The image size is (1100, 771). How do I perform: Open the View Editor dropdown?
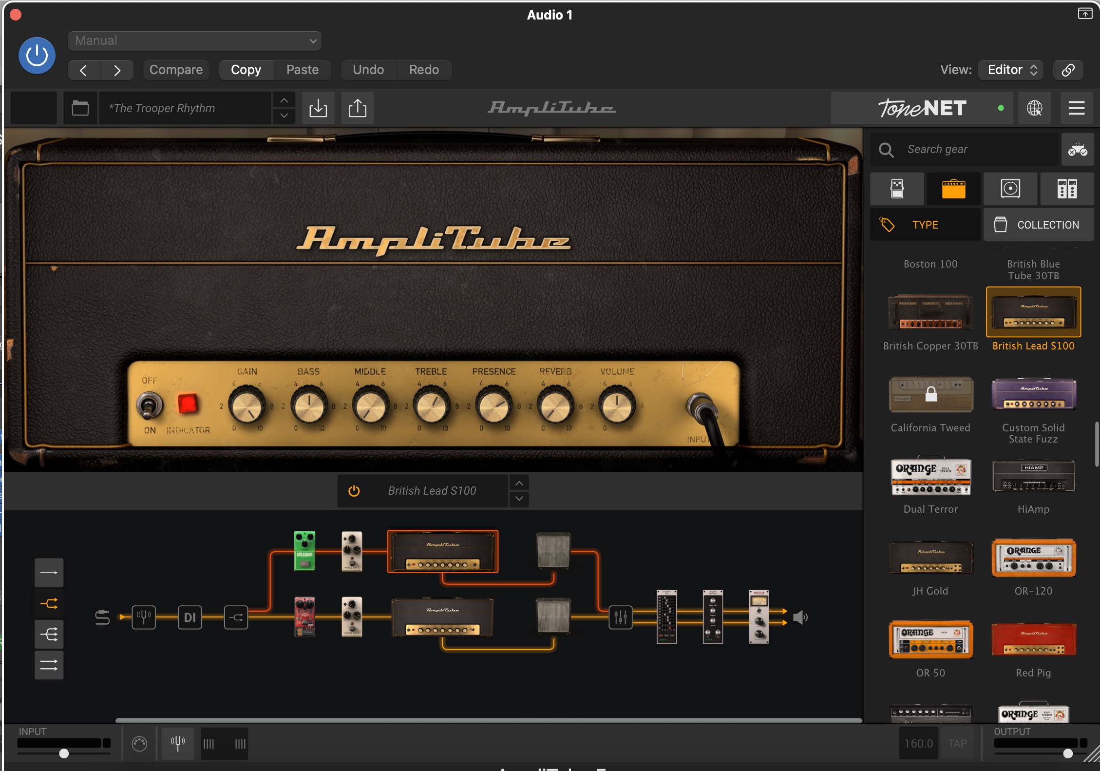tap(1011, 70)
